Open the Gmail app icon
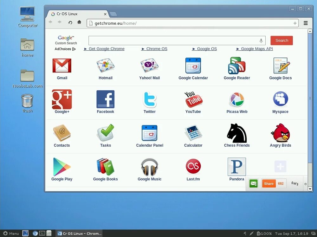This screenshot has width=317, height=237. (62, 66)
